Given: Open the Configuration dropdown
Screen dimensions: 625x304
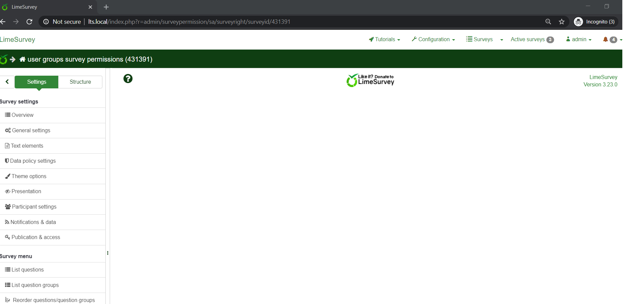Looking at the screenshot, I should pos(433,40).
